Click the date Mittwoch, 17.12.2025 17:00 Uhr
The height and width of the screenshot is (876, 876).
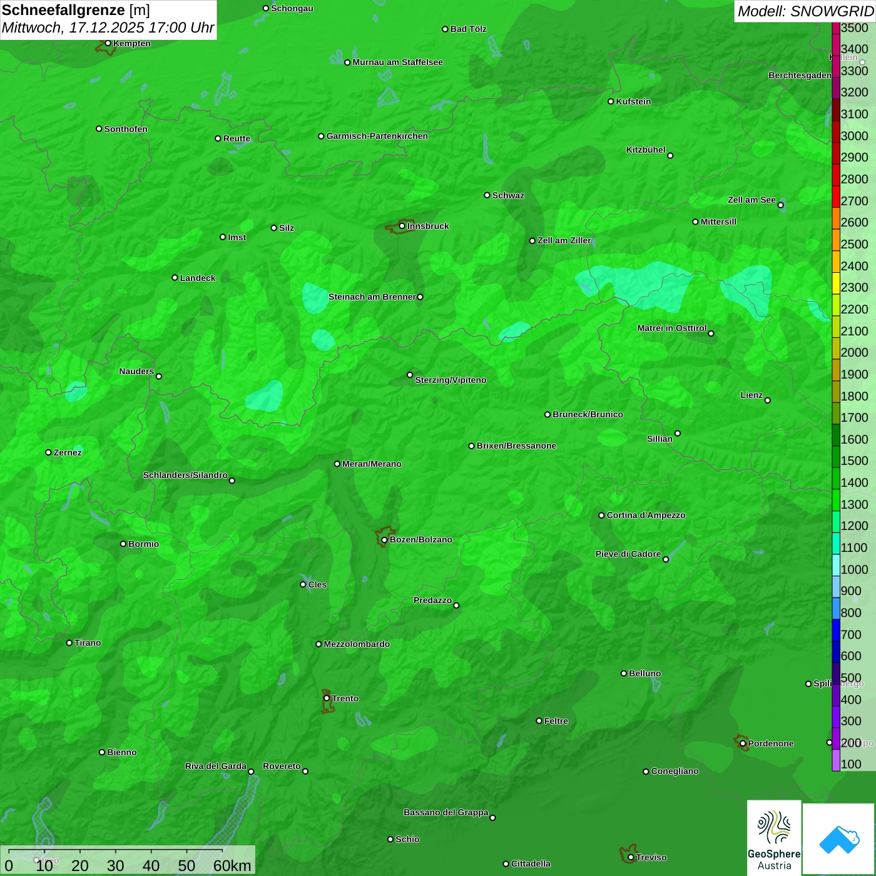108,28
